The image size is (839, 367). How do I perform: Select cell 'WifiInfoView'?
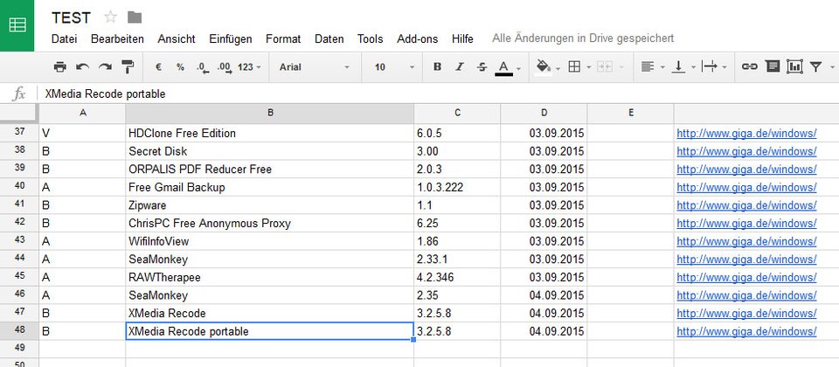point(270,241)
